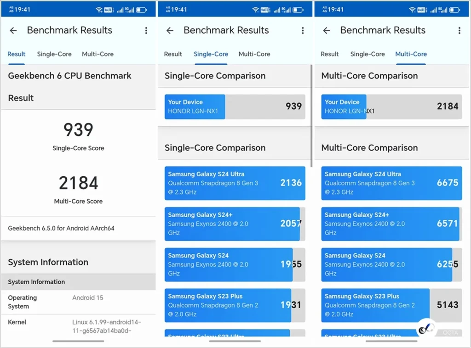
Task: Tap Your Device bar showing 2184
Action: tap(391, 107)
